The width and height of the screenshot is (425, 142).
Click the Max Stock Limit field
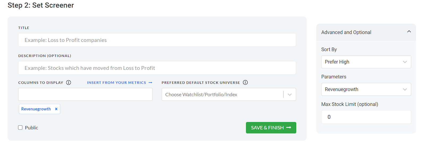pyautogui.click(x=366, y=117)
